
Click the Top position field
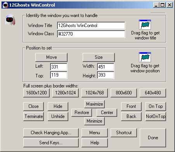pos(59,75)
